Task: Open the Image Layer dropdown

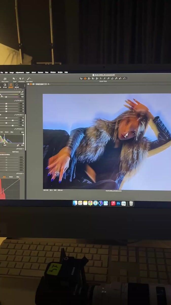Action: tap(40, 84)
